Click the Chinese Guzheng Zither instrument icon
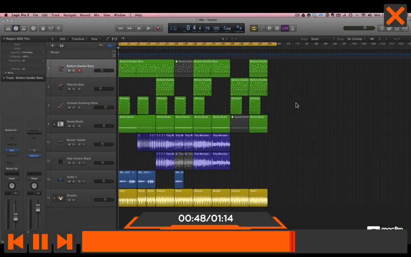Viewport: 411px width, 257px height. point(61,105)
